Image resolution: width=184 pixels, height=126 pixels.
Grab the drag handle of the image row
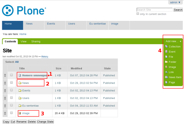tap(5, 113)
